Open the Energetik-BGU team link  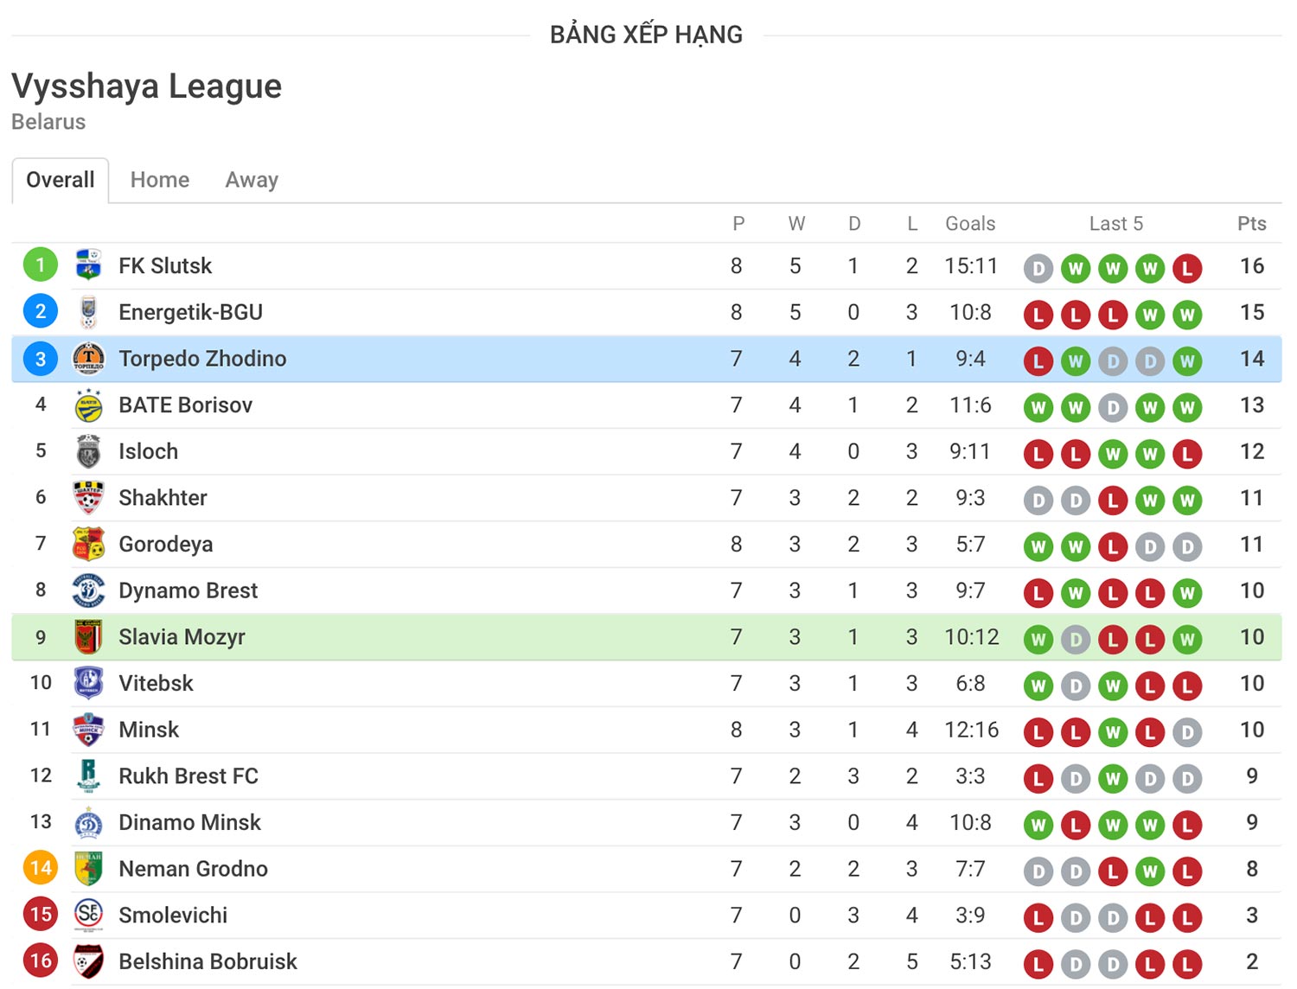coord(190,312)
